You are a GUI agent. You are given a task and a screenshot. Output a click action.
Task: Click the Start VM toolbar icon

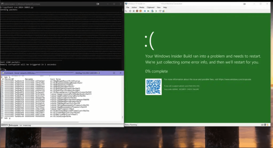point(130,11)
